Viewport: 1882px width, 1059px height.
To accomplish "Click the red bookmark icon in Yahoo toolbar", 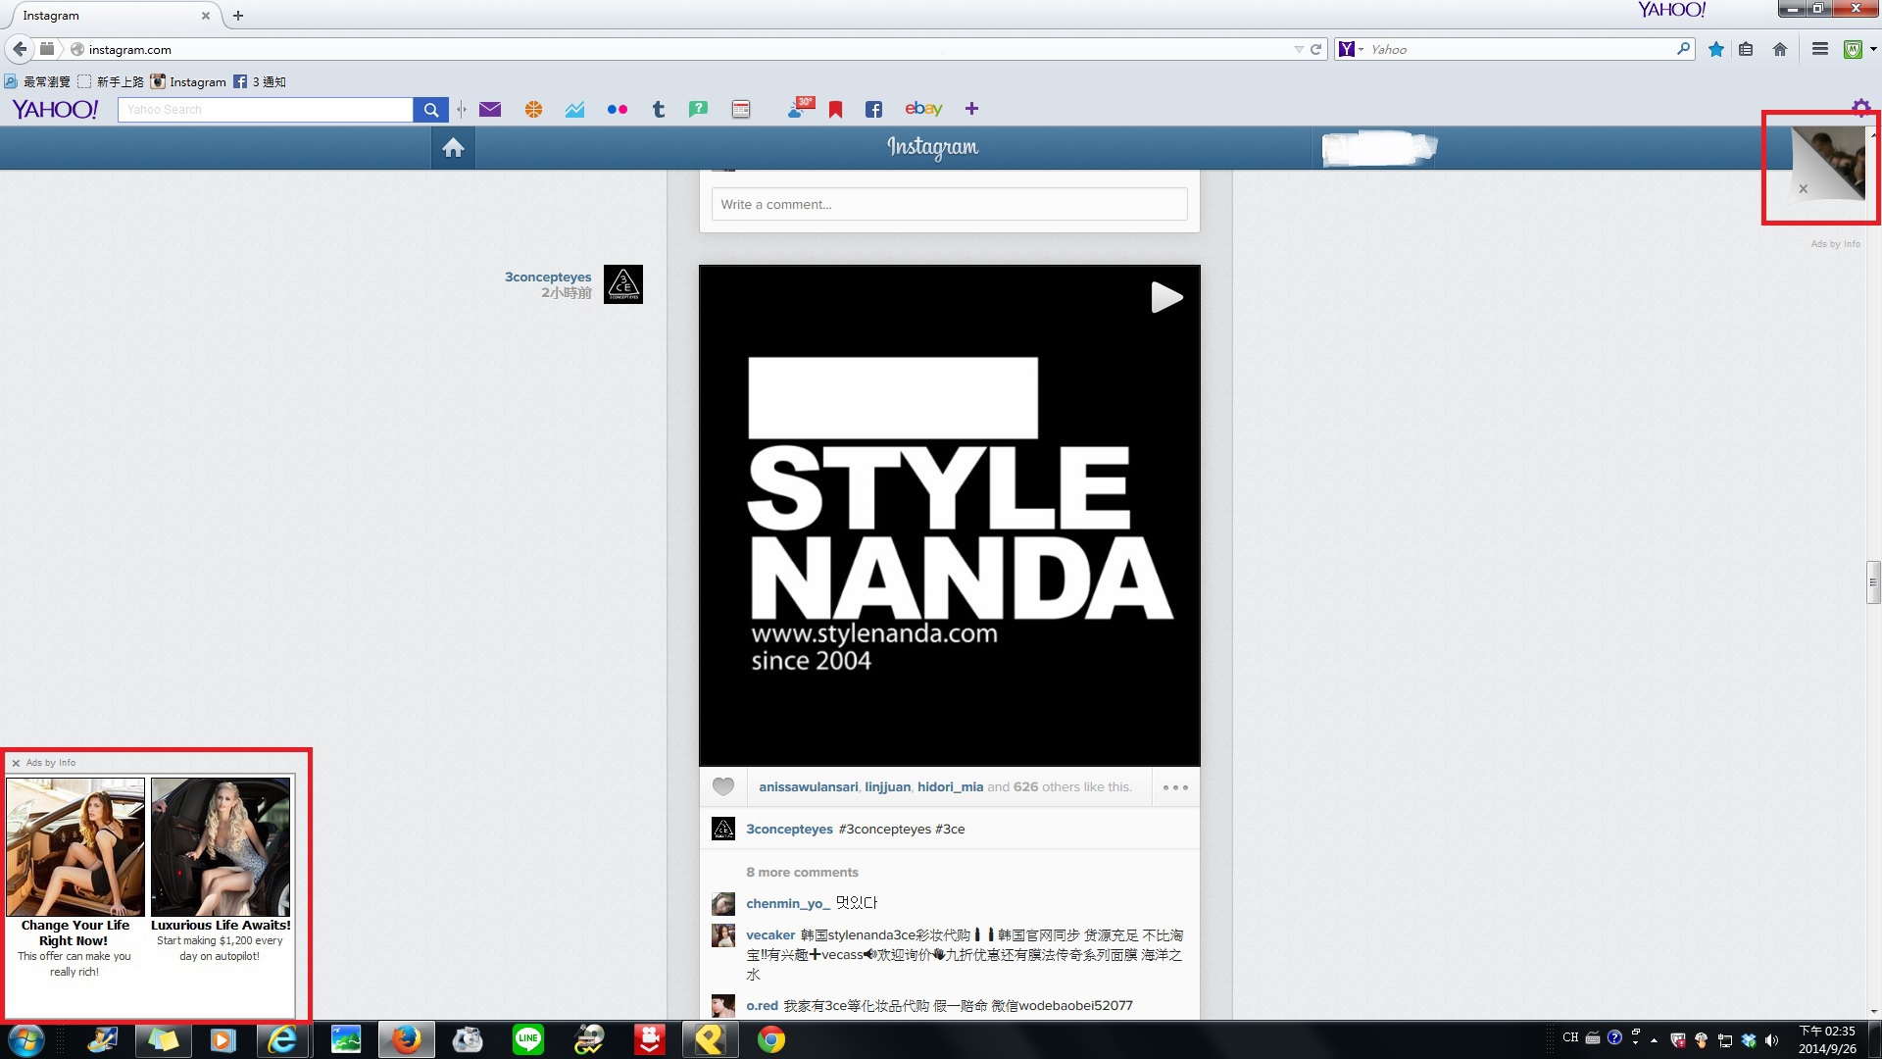I will (835, 109).
